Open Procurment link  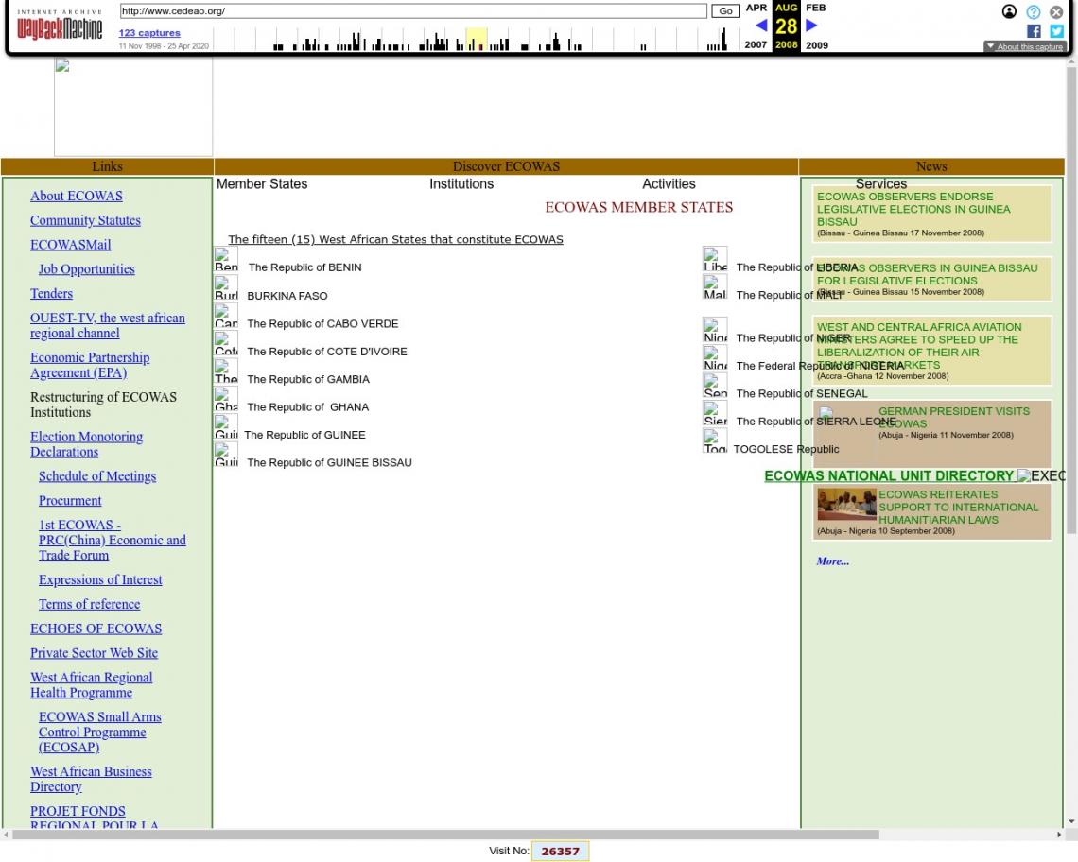tap(69, 501)
